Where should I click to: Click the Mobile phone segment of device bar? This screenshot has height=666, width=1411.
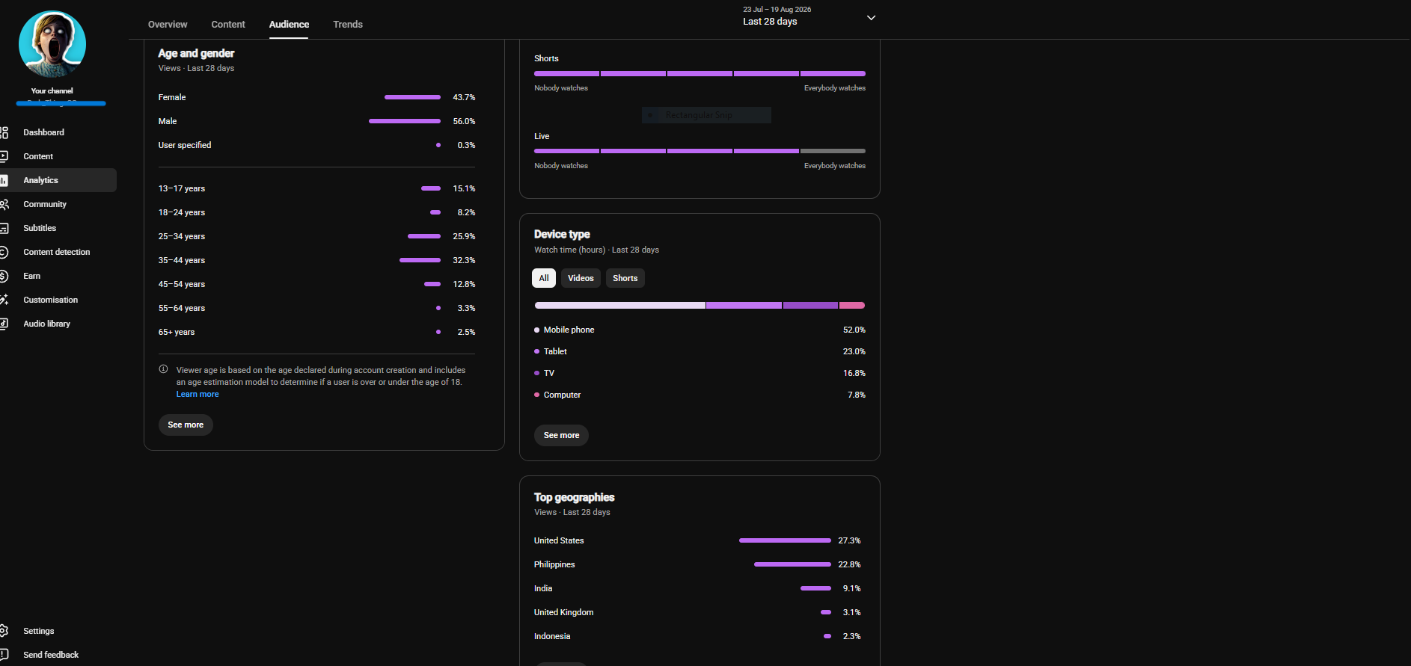619,305
